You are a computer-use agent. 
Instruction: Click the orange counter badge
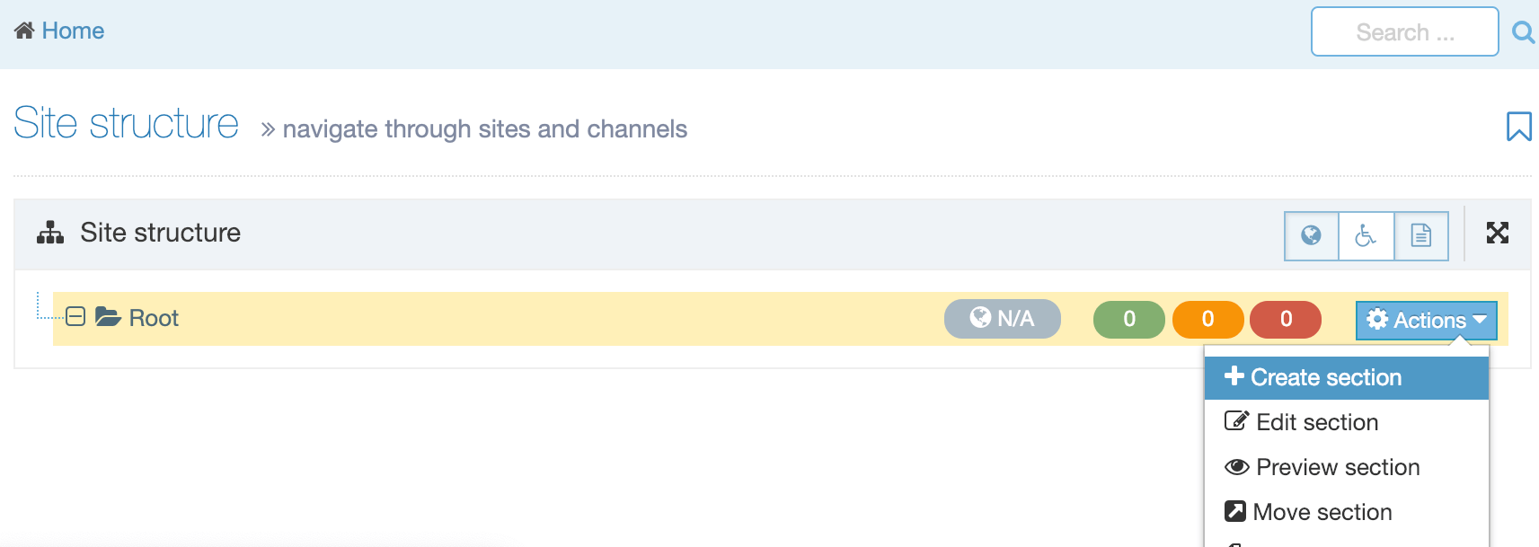tap(1207, 319)
